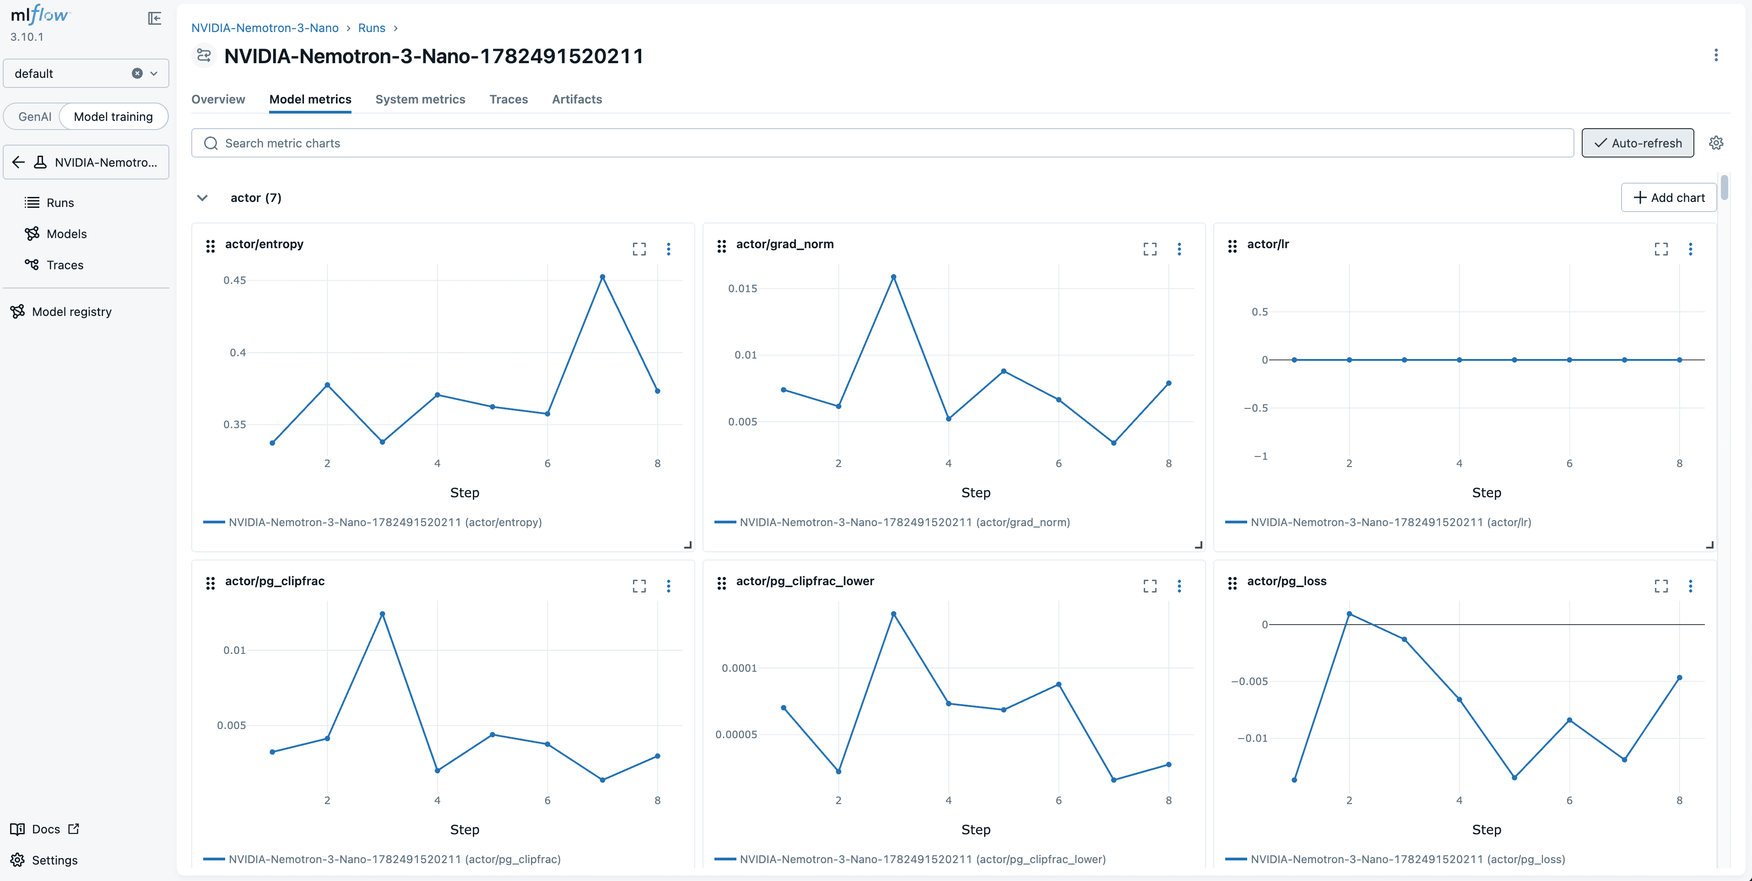The height and width of the screenshot is (881, 1752).
Task: Grab the actor/pg_clipfrac drag handle
Action: tap(210, 583)
